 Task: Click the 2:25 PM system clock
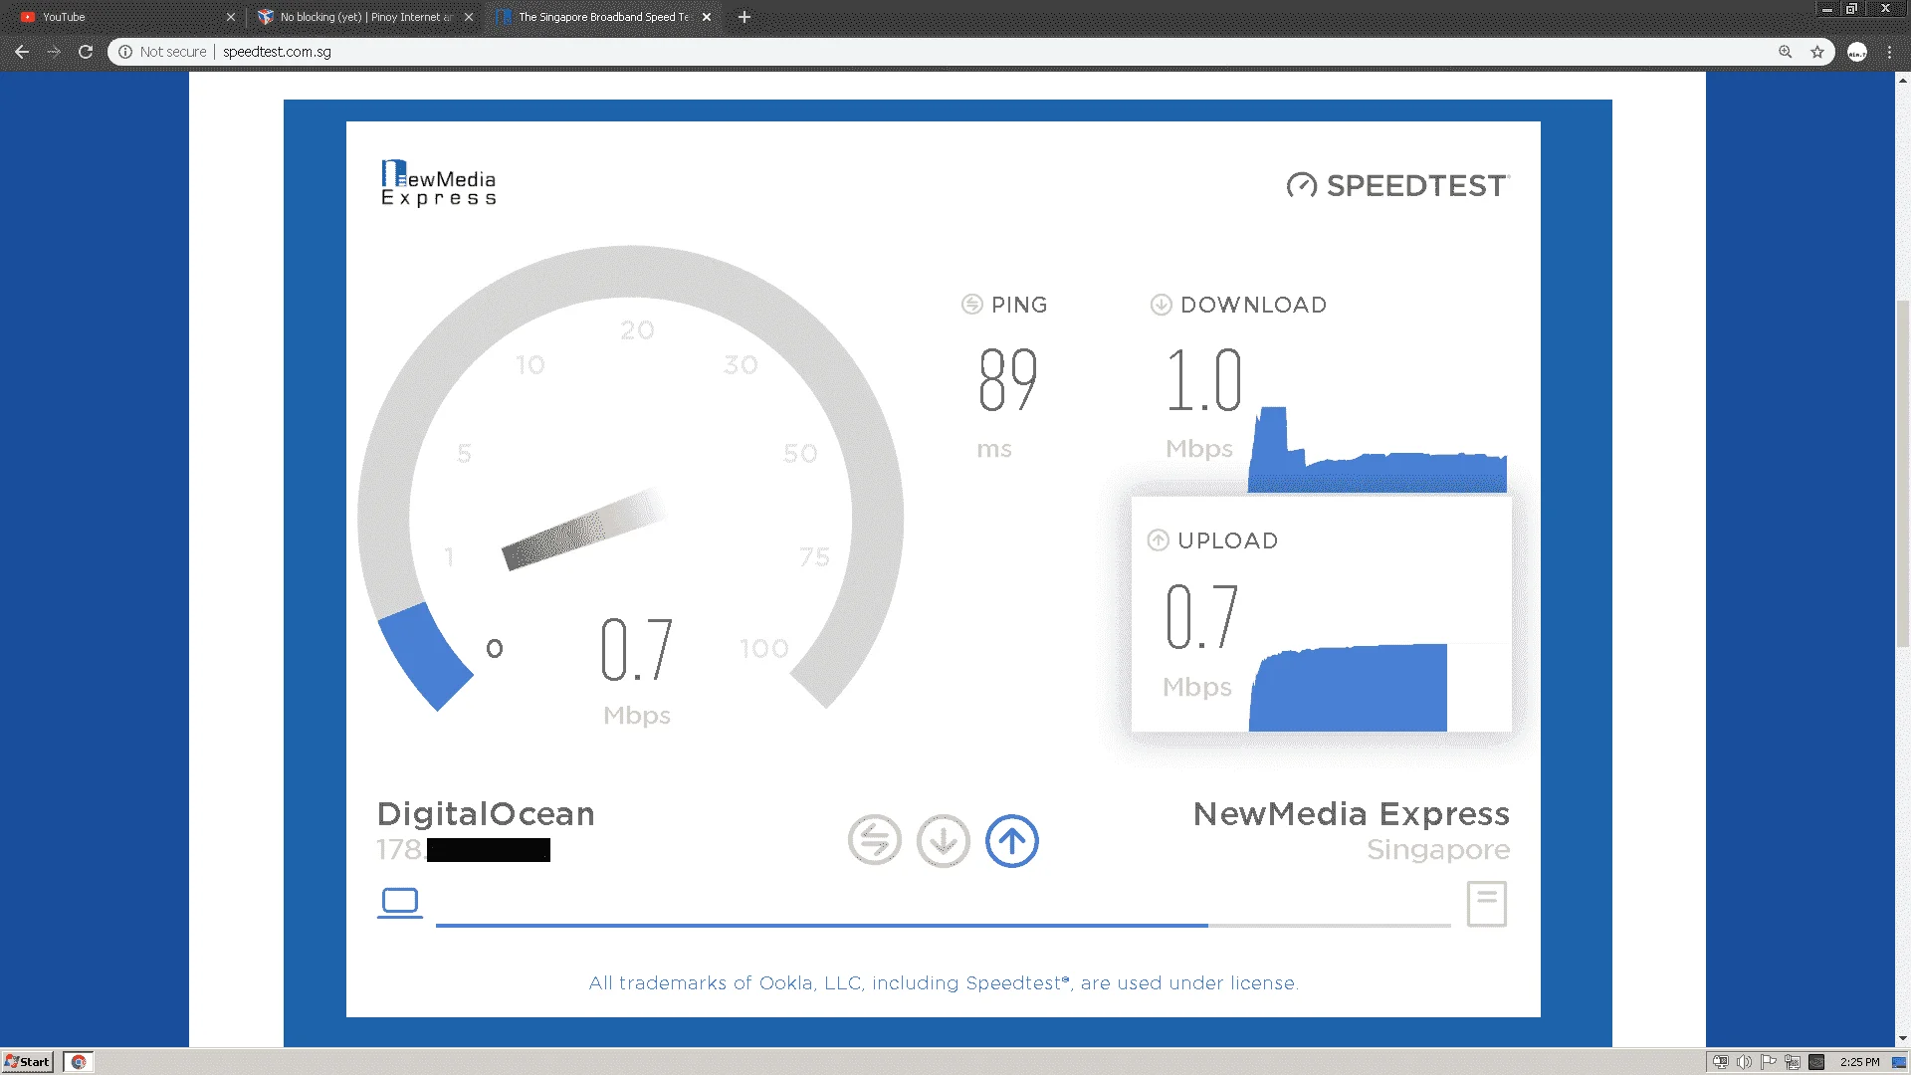pos(1859,1062)
